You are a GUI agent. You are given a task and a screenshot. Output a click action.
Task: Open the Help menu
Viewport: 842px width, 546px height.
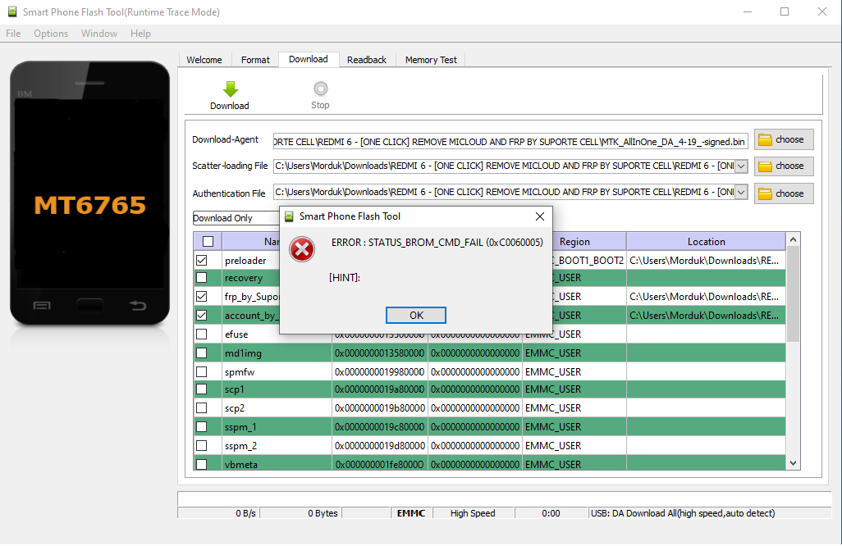tap(140, 34)
